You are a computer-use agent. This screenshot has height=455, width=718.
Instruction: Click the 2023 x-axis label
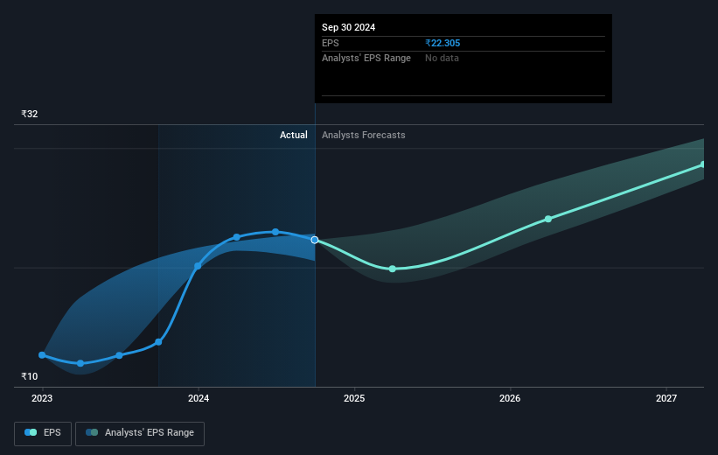[x=42, y=399]
